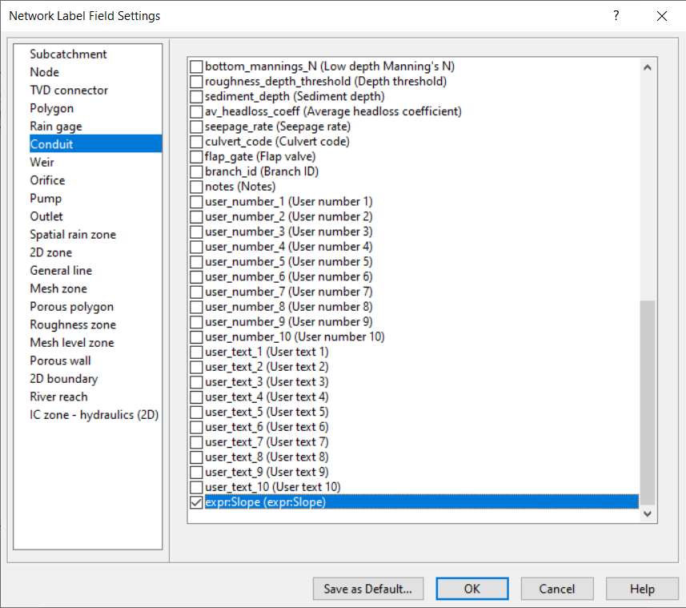Image resolution: width=686 pixels, height=608 pixels.
Task: Click the title bar question mark help icon
Action: [x=616, y=16]
